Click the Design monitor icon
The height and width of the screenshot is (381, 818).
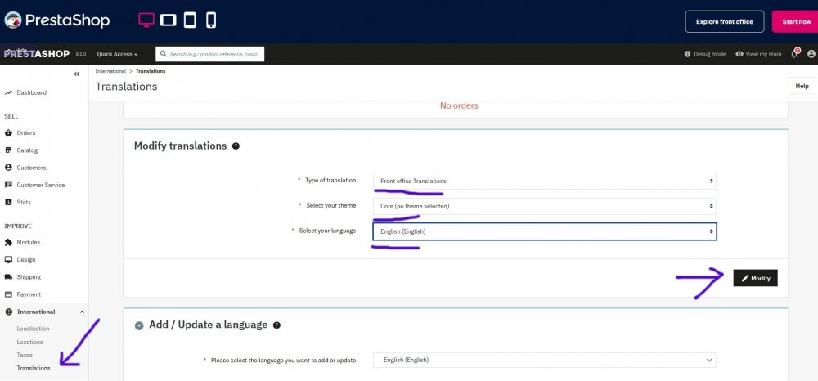coord(8,259)
